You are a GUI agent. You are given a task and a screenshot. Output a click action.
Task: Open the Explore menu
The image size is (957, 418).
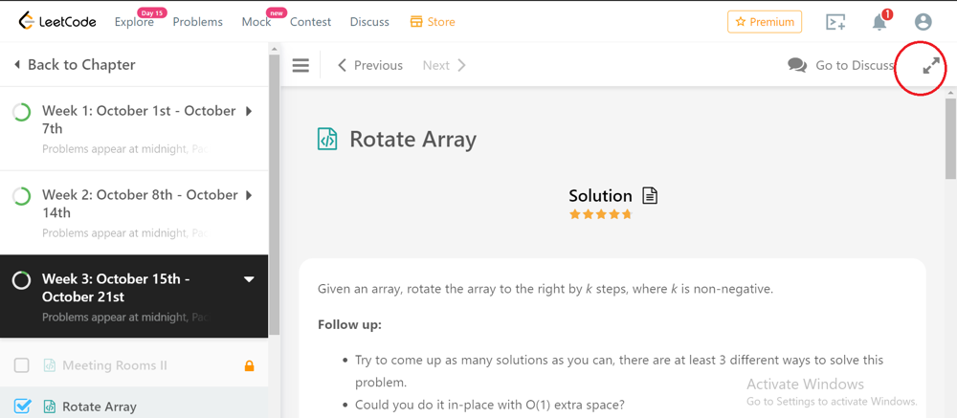(x=134, y=22)
